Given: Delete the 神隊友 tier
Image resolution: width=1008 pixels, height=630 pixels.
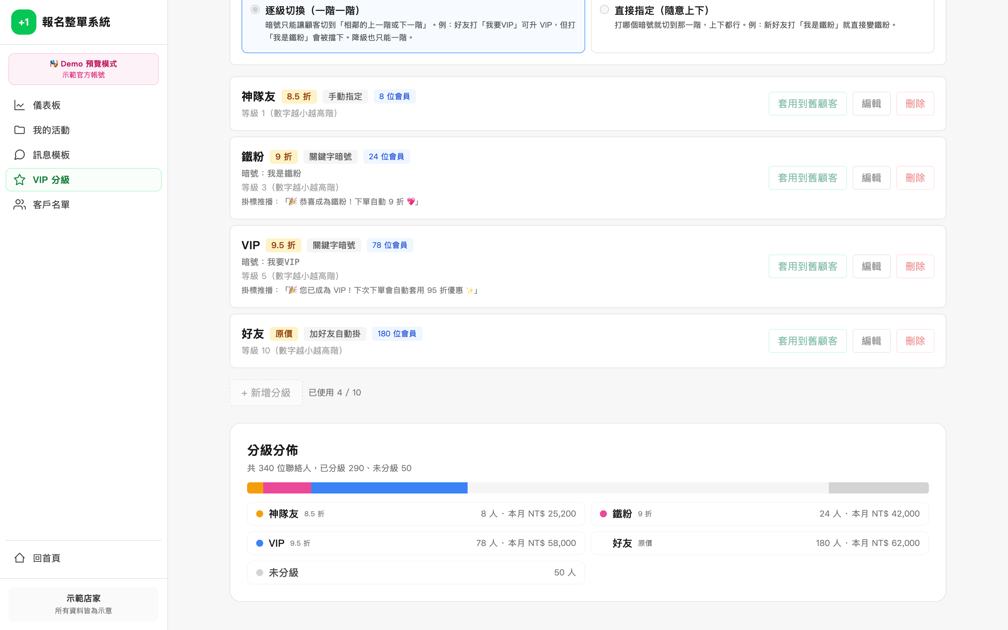Looking at the screenshot, I should [915, 104].
